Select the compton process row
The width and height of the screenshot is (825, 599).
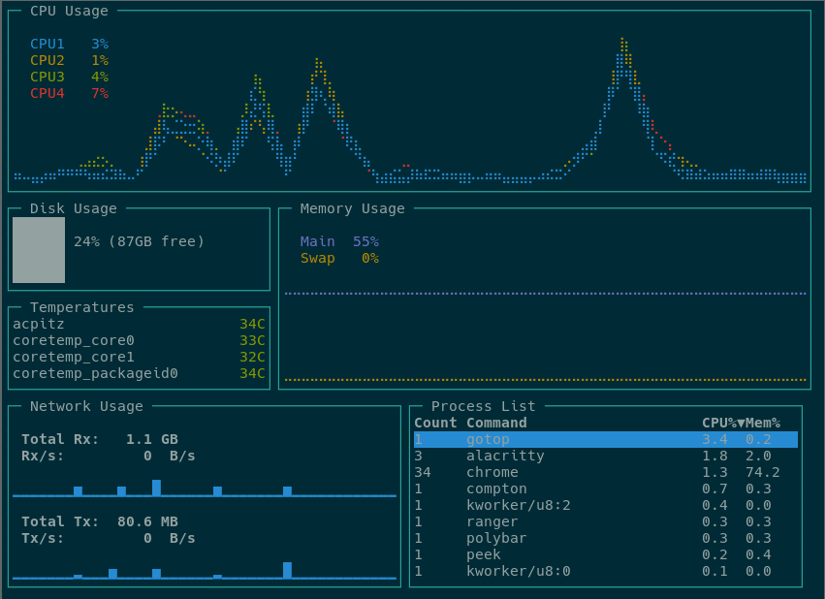click(606, 489)
